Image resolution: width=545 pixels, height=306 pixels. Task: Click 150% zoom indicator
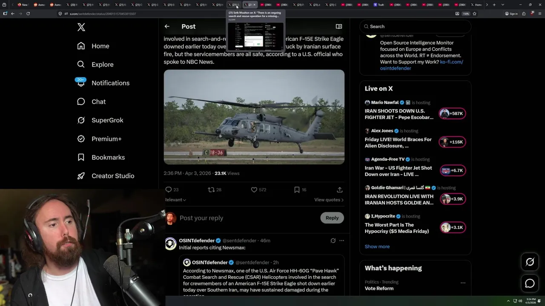[466, 14]
